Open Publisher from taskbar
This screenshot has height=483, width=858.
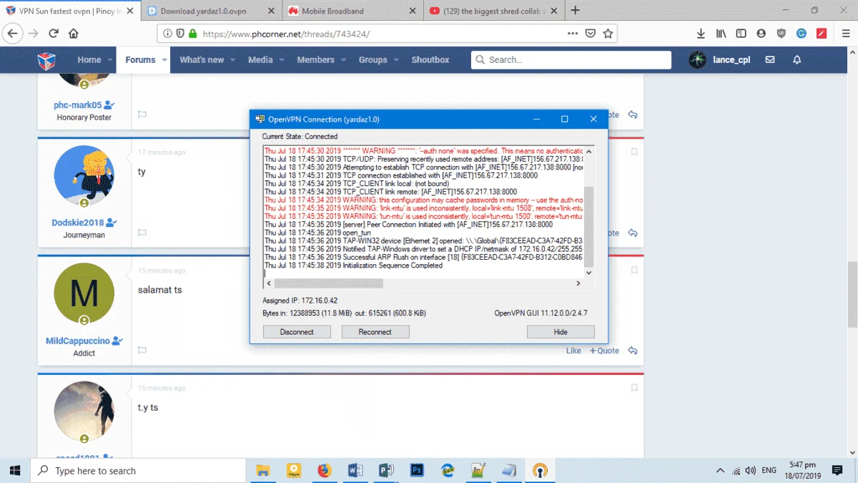[386, 471]
